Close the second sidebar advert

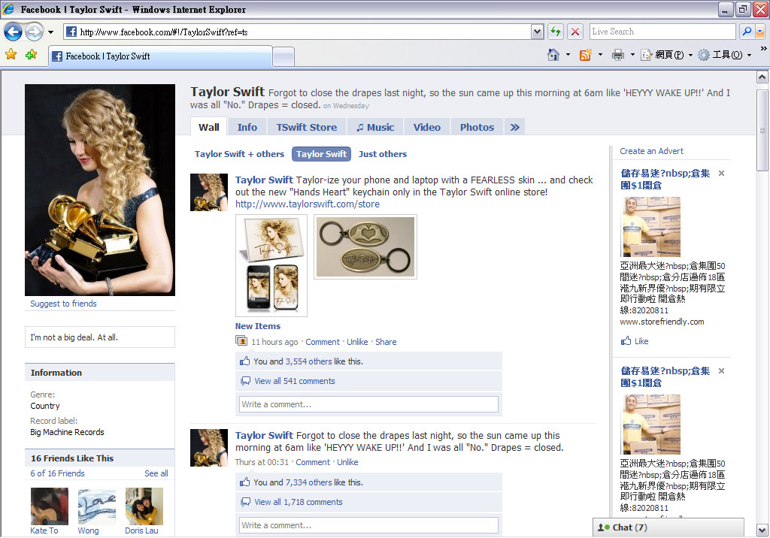click(721, 371)
